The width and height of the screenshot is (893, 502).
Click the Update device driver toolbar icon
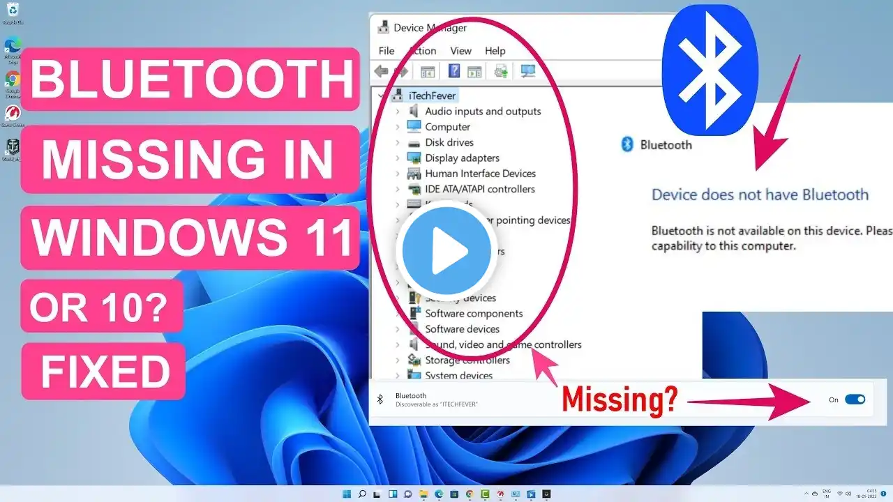pyautogui.click(x=501, y=71)
